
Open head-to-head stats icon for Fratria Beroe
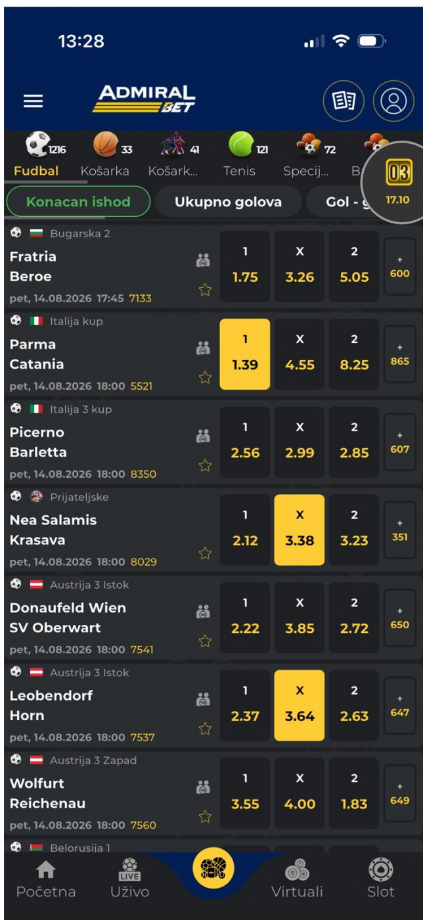tap(204, 262)
